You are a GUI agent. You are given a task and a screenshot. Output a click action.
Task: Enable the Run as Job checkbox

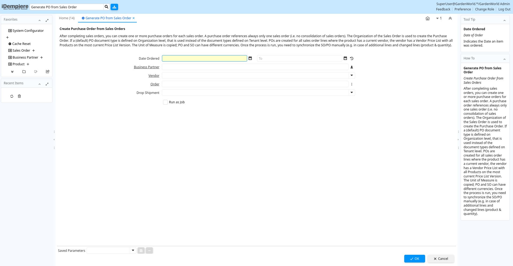(x=165, y=102)
